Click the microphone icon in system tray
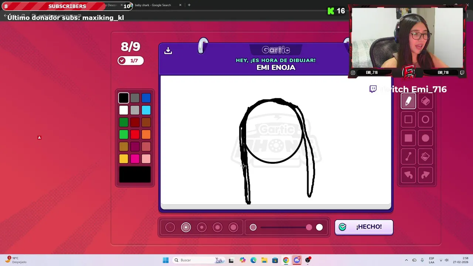This screenshot has width=473, height=266. coord(422,260)
